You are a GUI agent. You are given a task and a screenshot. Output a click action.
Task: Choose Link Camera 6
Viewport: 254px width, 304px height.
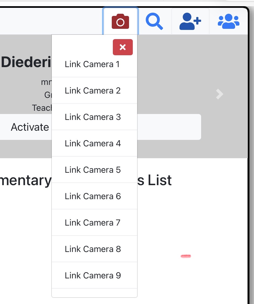(x=93, y=196)
